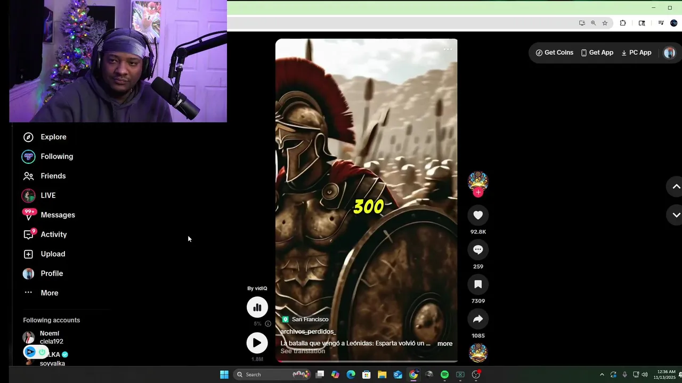682x383 pixels.
Task: Click the Get App button
Action: 597,53
